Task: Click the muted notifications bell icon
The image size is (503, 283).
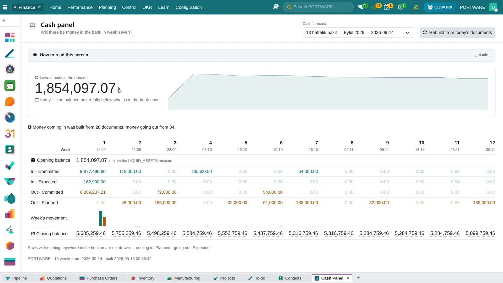Action: point(416,7)
